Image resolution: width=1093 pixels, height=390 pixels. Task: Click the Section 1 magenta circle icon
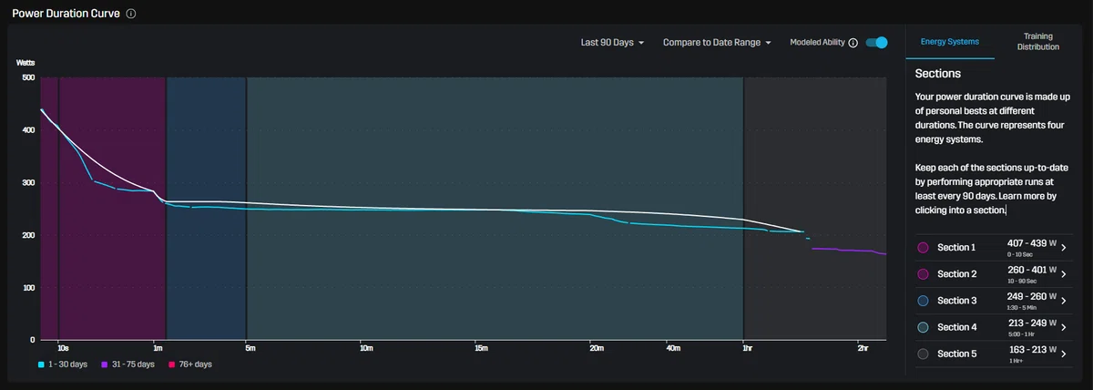click(x=923, y=248)
